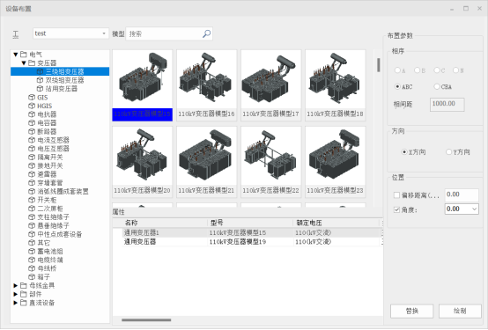
Task: Choose CBA phase sequence
Action: [x=437, y=87]
